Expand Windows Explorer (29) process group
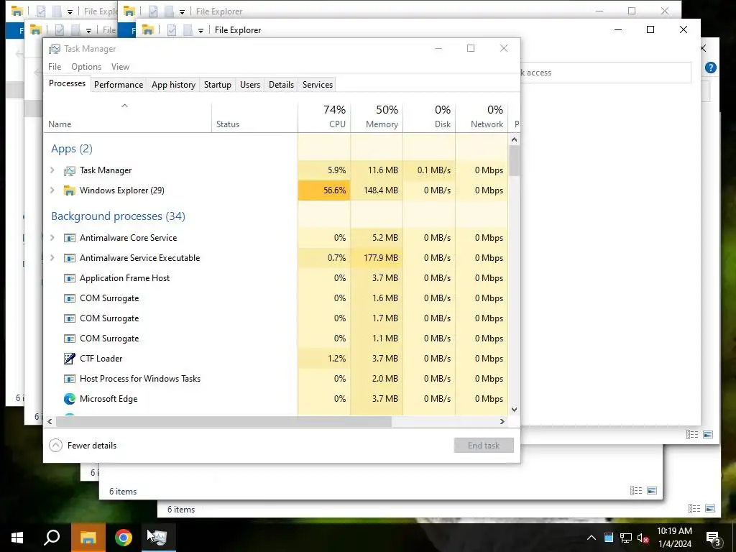 [x=52, y=190]
